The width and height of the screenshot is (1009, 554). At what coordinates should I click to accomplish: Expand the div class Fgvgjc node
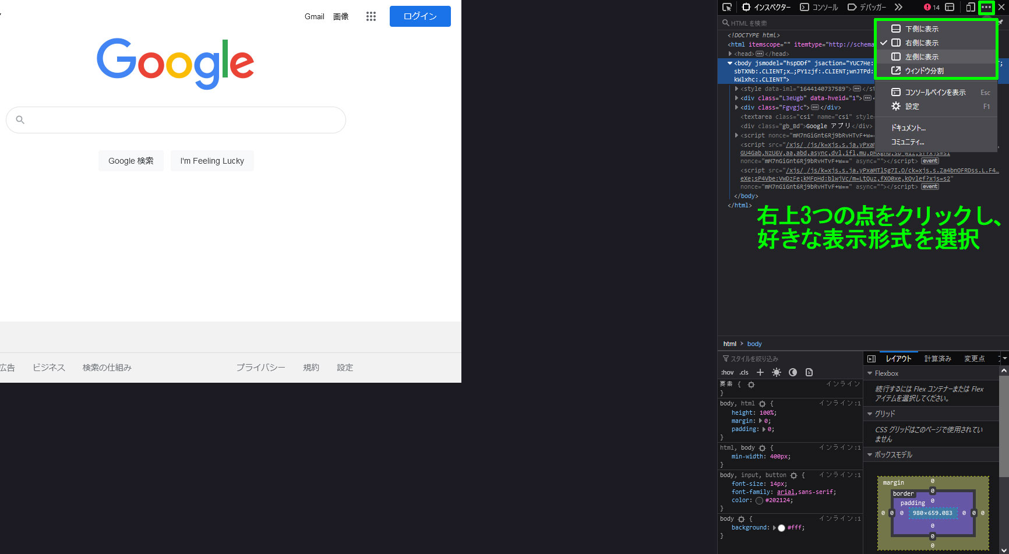click(737, 107)
